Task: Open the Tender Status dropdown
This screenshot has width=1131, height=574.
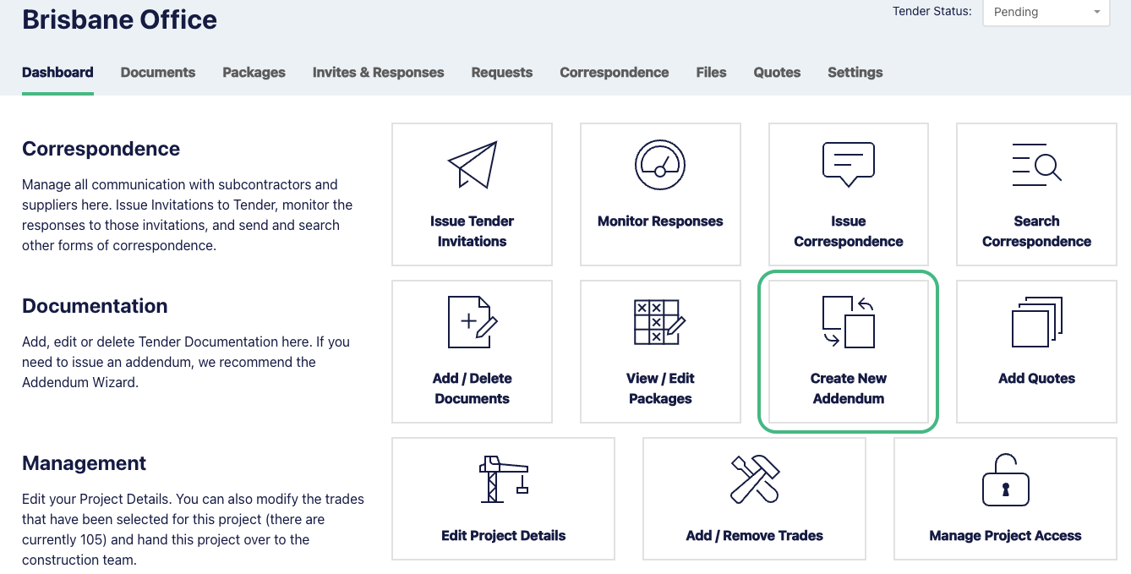Action: coord(1046,13)
